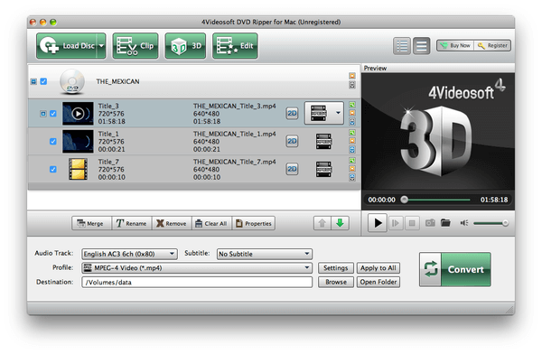Open the Load Disc dropdown arrow
Viewport: 542px width, 354px height.
(x=101, y=46)
